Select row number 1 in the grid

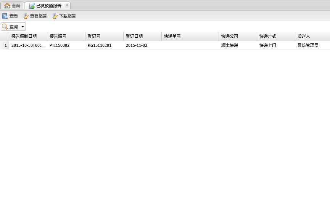click(5, 45)
